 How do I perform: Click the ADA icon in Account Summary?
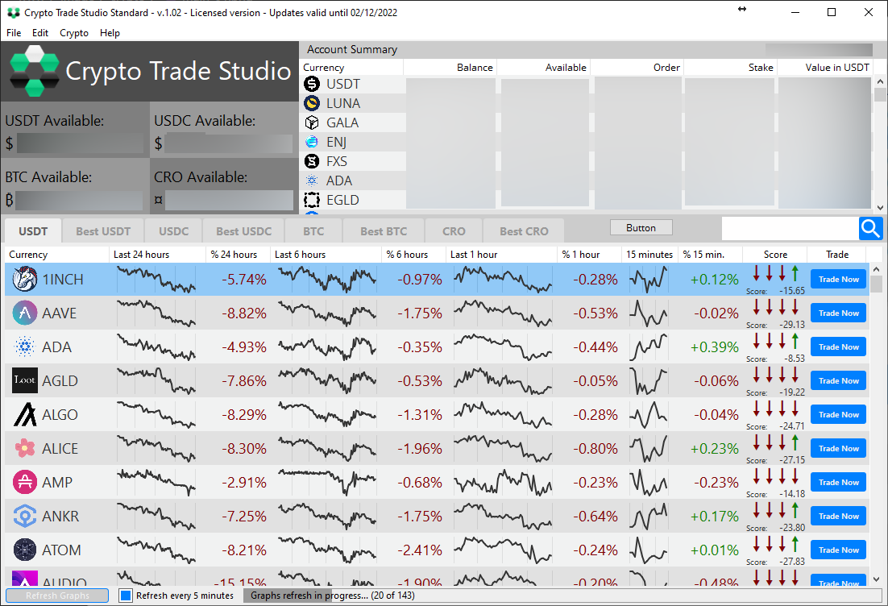312,181
